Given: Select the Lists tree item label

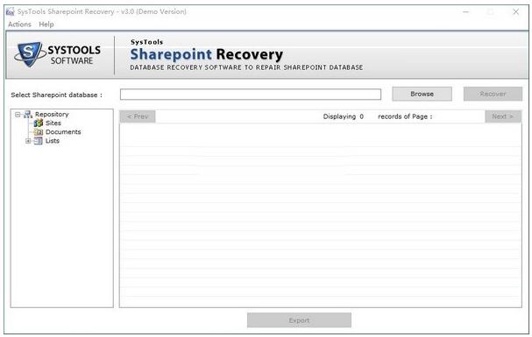Looking at the screenshot, I should pyautogui.click(x=53, y=141).
